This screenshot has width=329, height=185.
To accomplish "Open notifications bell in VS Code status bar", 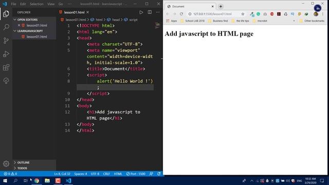I will coord(159,174).
